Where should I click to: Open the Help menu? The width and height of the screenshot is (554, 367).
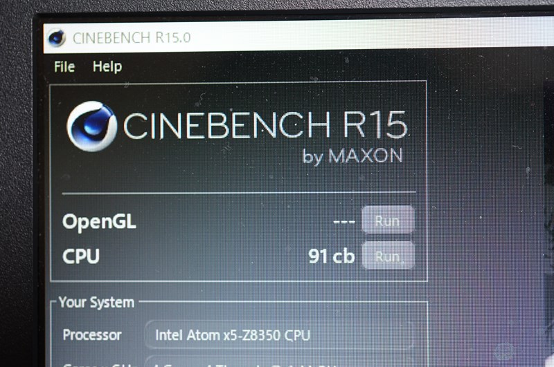coord(107,66)
